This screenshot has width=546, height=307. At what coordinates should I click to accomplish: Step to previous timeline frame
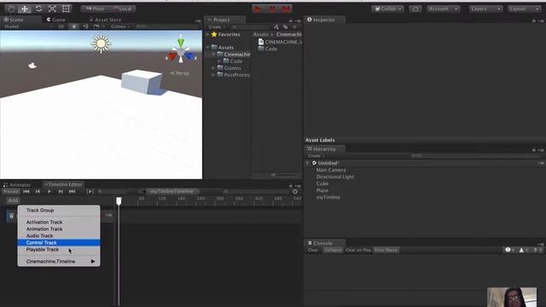(x=38, y=191)
